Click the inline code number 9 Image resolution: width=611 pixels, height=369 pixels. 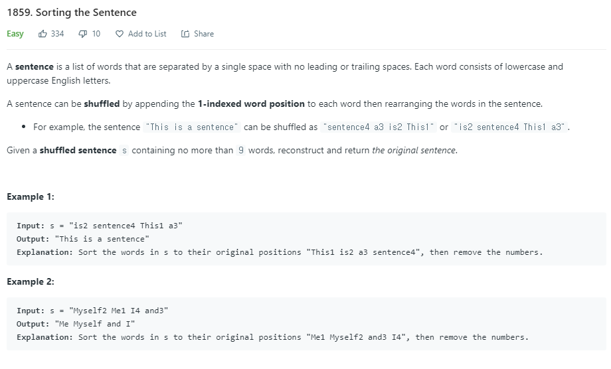pyautogui.click(x=241, y=150)
